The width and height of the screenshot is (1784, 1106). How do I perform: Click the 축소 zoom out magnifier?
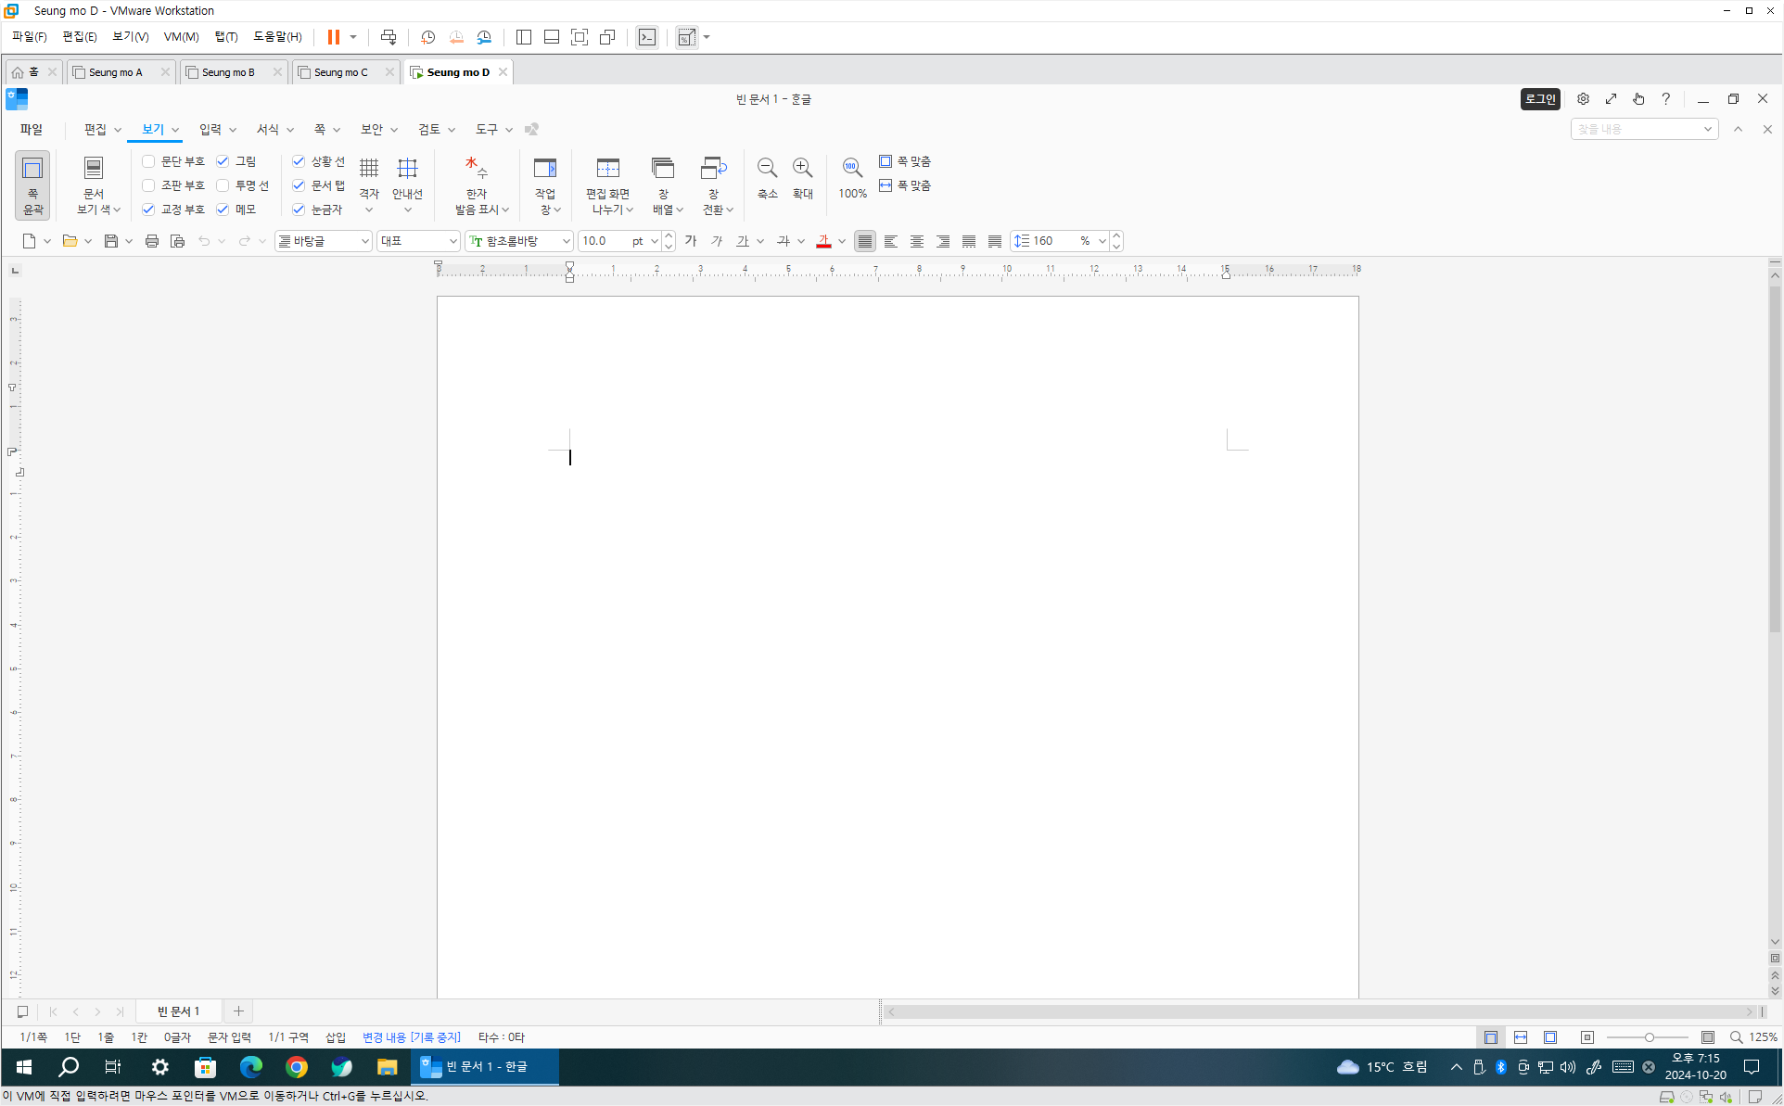coord(767,169)
